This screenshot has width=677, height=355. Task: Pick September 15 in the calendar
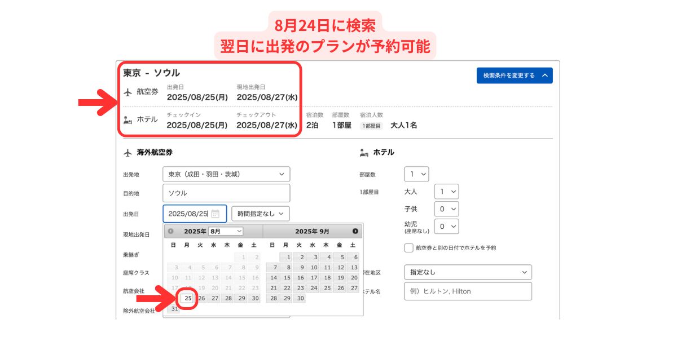[x=287, y=277]
